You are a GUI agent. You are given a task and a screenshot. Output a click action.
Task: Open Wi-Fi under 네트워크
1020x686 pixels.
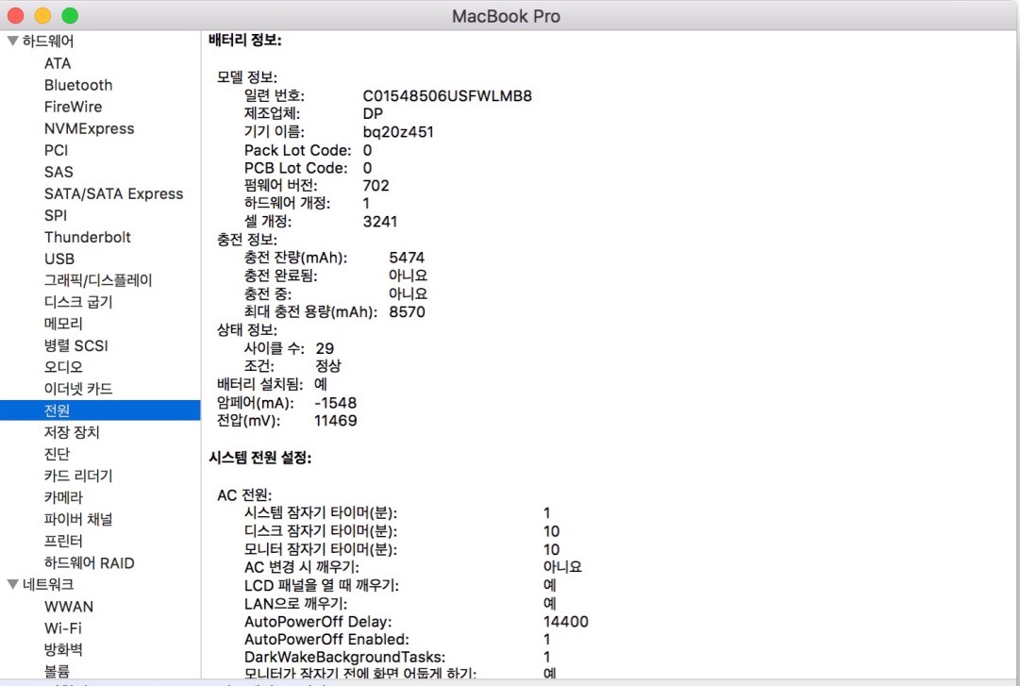(x=62, y=628)
